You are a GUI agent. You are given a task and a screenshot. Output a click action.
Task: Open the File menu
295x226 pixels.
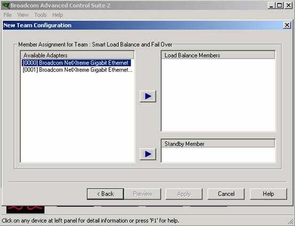click(7, 15)
